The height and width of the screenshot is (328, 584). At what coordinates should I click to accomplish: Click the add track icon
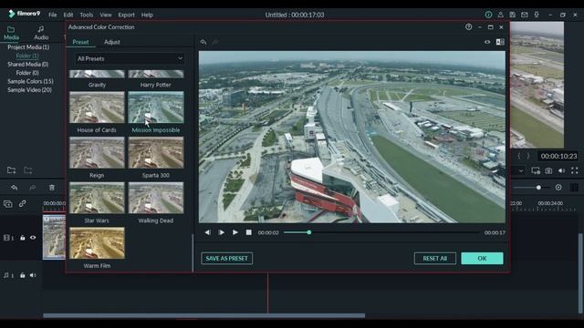pyautogui.click(x=8, y=204)
